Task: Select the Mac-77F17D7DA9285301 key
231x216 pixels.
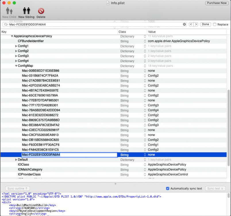Action: click(x=40, y=105)
